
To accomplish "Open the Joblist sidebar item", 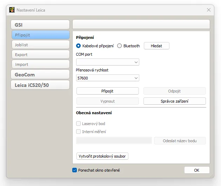I will point(41,45).
